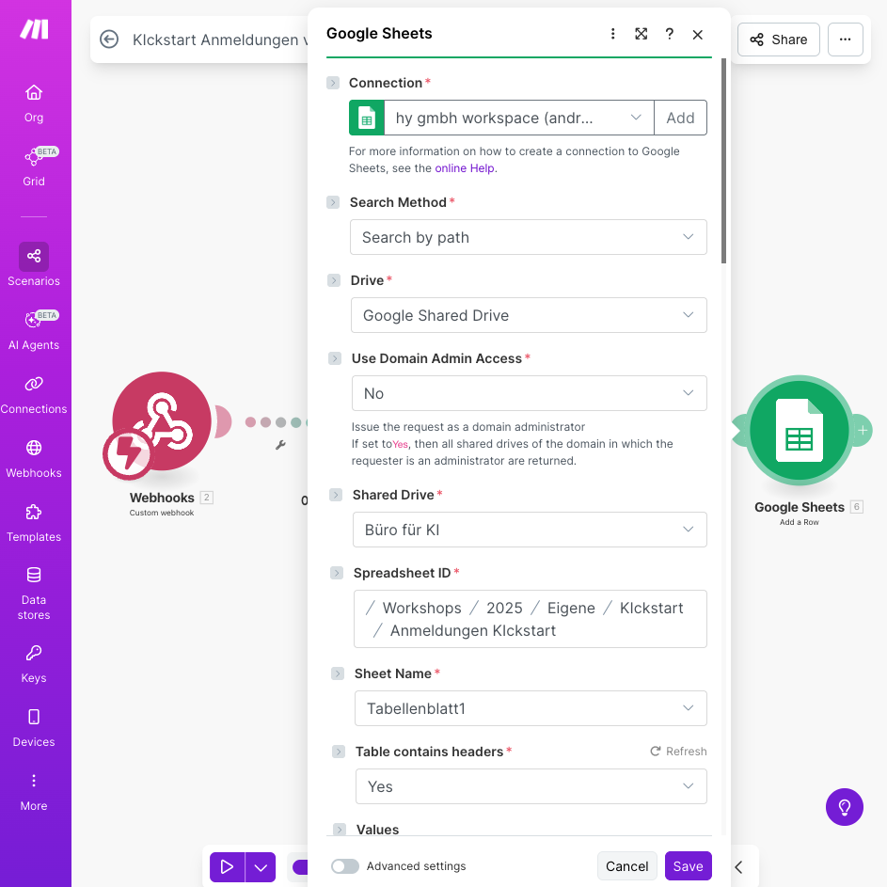The height and width of the screenshot is (887, 887).
Task: Go back using the arrow next to the scenario title
Action: [x=109, y=39]
